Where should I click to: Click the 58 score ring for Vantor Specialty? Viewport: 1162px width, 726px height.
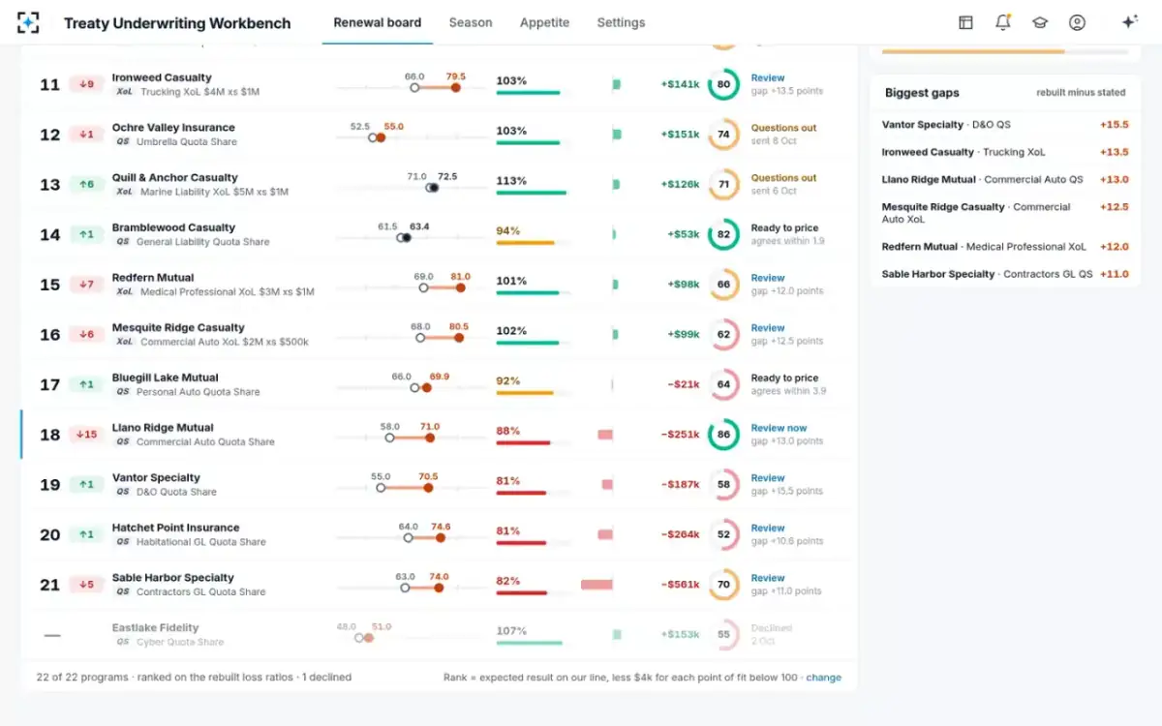tap(723, 484)
